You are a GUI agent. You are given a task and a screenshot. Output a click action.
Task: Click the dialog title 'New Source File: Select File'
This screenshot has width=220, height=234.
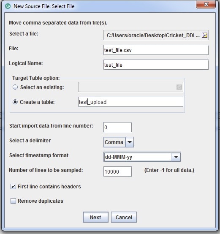(44, 6)
